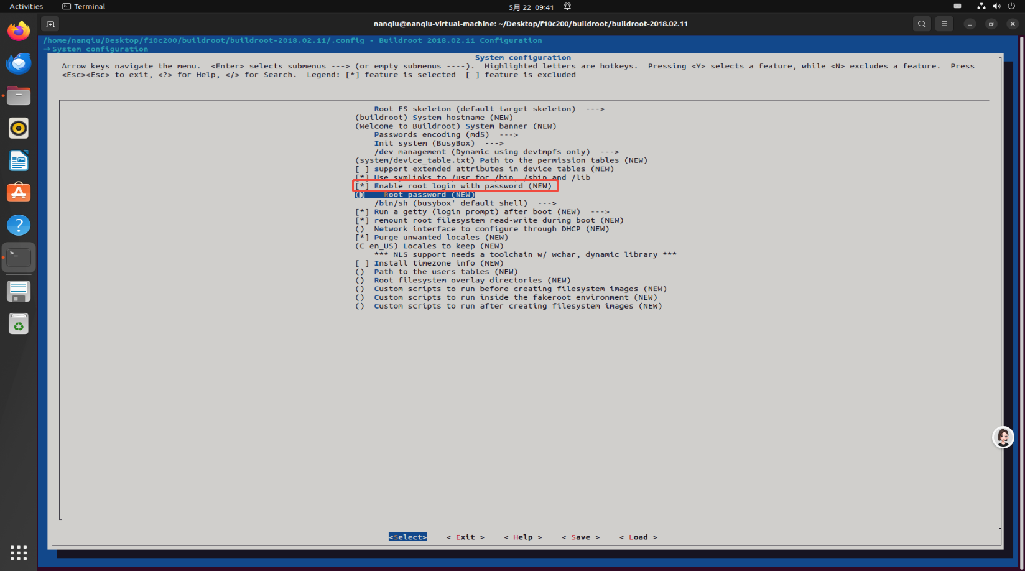1025x571 pixels.
Task: Open the Files manager dock icon
Action: 19,96
